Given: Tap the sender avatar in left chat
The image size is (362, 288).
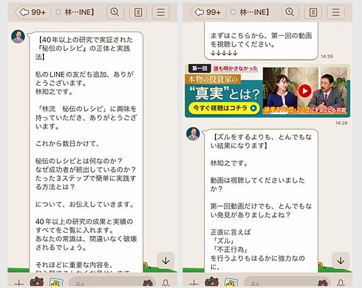Looking at the screenshot, I should pos(18,37).
